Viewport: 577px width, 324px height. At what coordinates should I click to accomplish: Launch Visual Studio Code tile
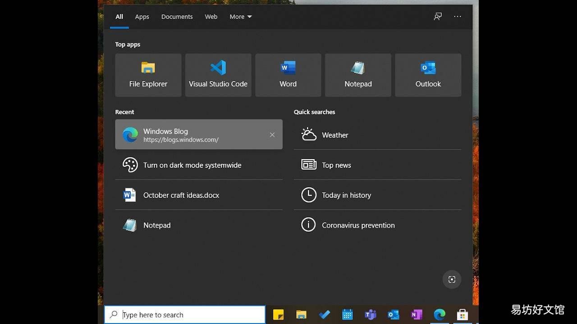click(x=218, y=75)
